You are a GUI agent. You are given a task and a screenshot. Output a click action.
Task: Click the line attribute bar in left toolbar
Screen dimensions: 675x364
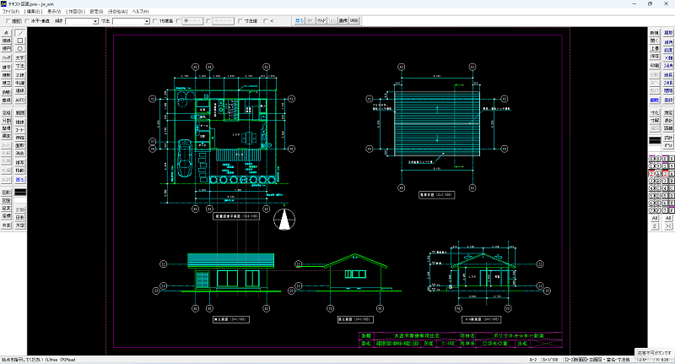point(19,193)
